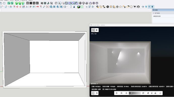Toggle the D5 'P' sync button
This screenshot has width=174, height=97.
[x=60, y=3]
